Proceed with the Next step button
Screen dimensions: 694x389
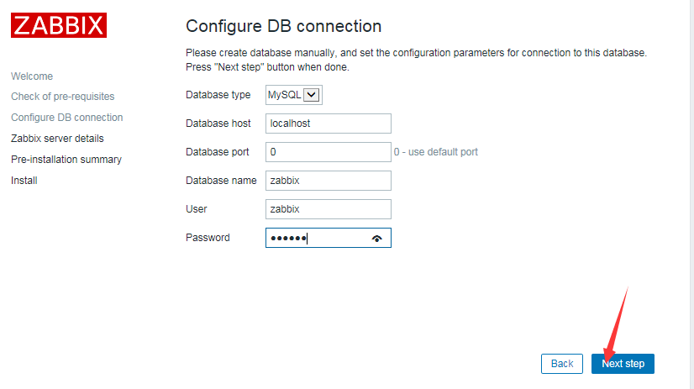tap(623, 364)
